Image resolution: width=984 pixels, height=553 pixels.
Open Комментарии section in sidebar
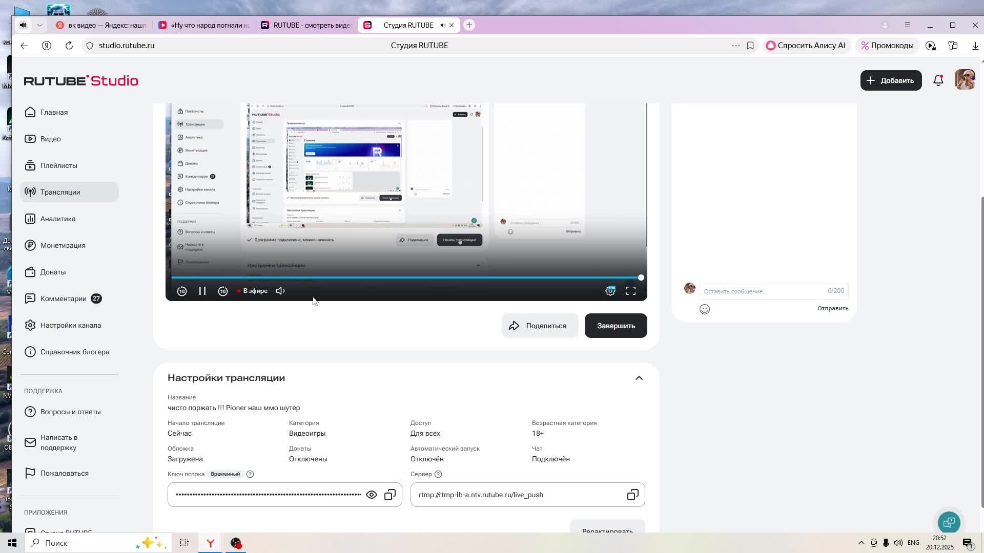point(64,299)
